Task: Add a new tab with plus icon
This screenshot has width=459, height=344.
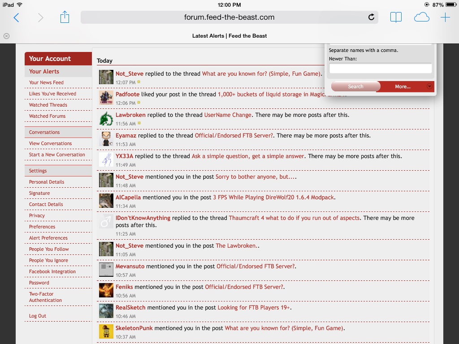Action: (x=445, y=17)
